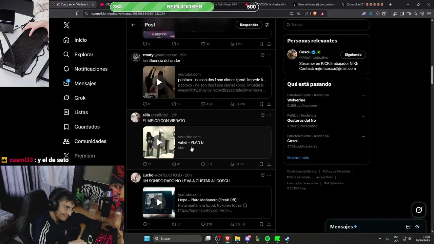Click Grok icon on zmaty's post

pyautogui.click(x=262, y=55)
